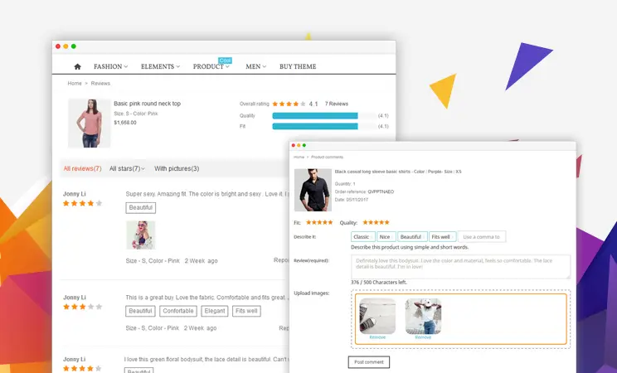Expand the FASHION menu dropdown

[110, 66]
